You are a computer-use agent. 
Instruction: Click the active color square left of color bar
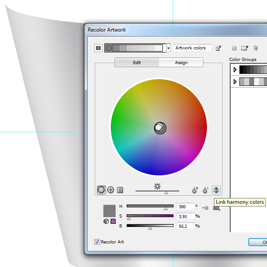pos(98,48)
